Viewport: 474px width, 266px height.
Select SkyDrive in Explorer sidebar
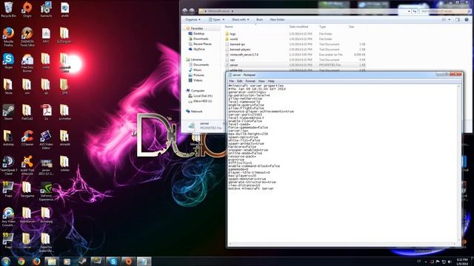pos(199,49)
